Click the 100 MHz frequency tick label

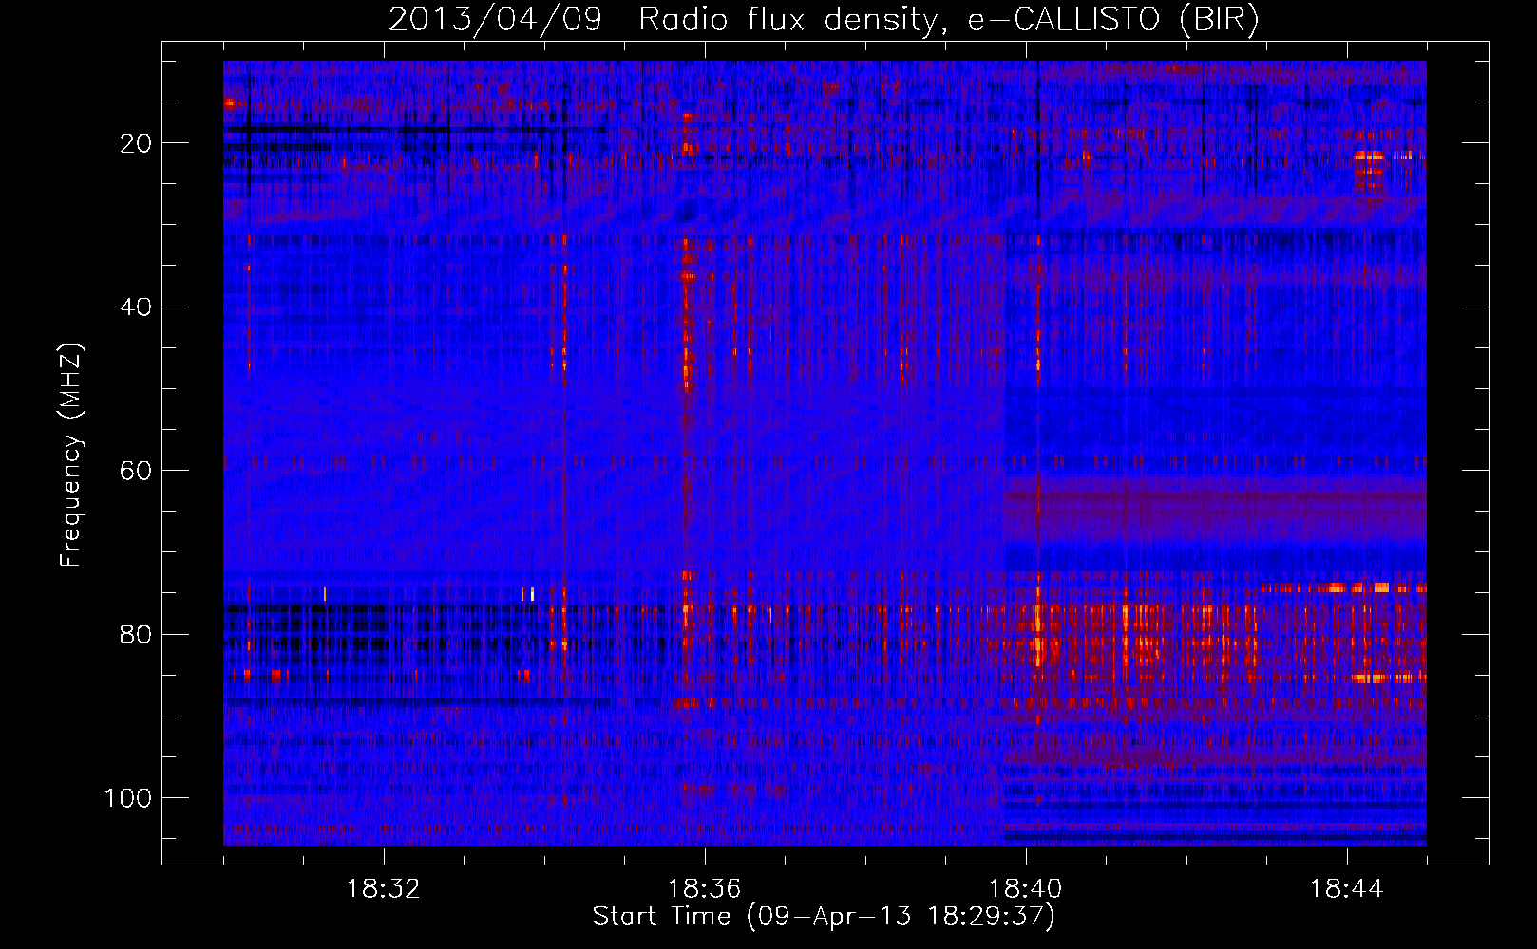(x=128, y=798)
